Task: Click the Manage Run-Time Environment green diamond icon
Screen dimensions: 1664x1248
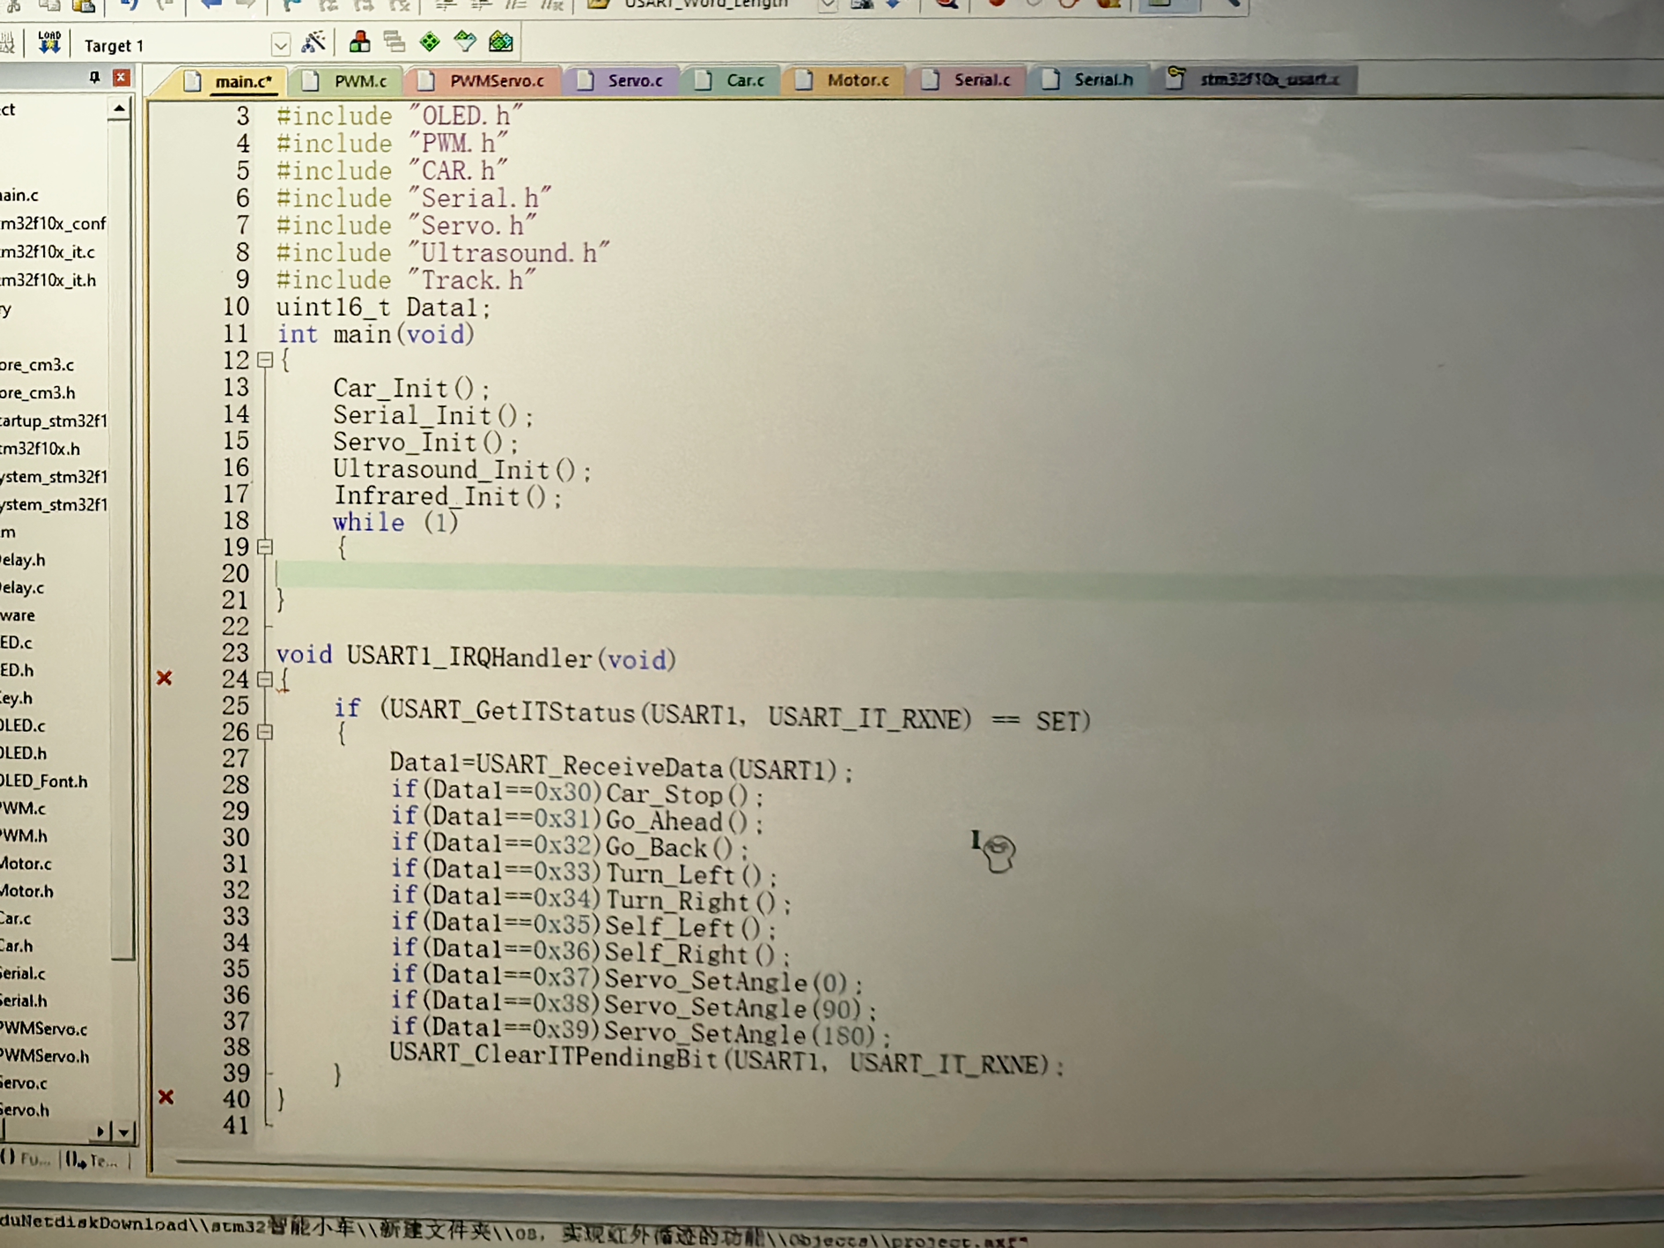Action: pos(430,41)
